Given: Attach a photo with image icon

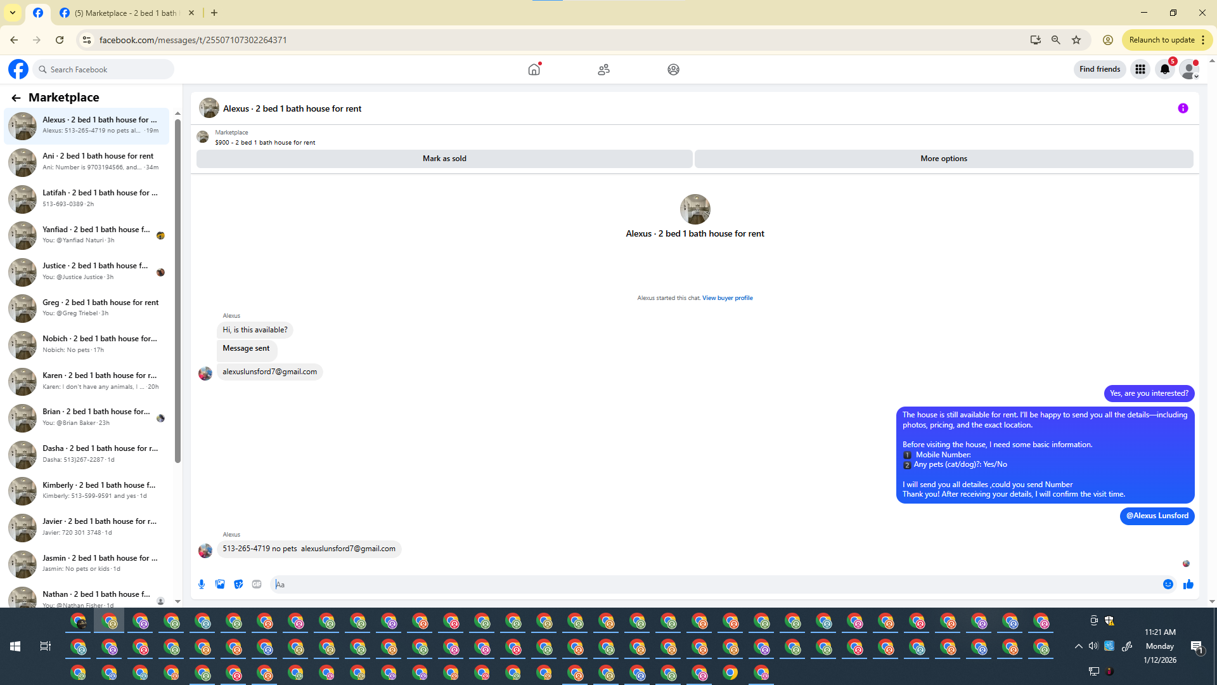Looking at the screenshot, I should 220,584.
